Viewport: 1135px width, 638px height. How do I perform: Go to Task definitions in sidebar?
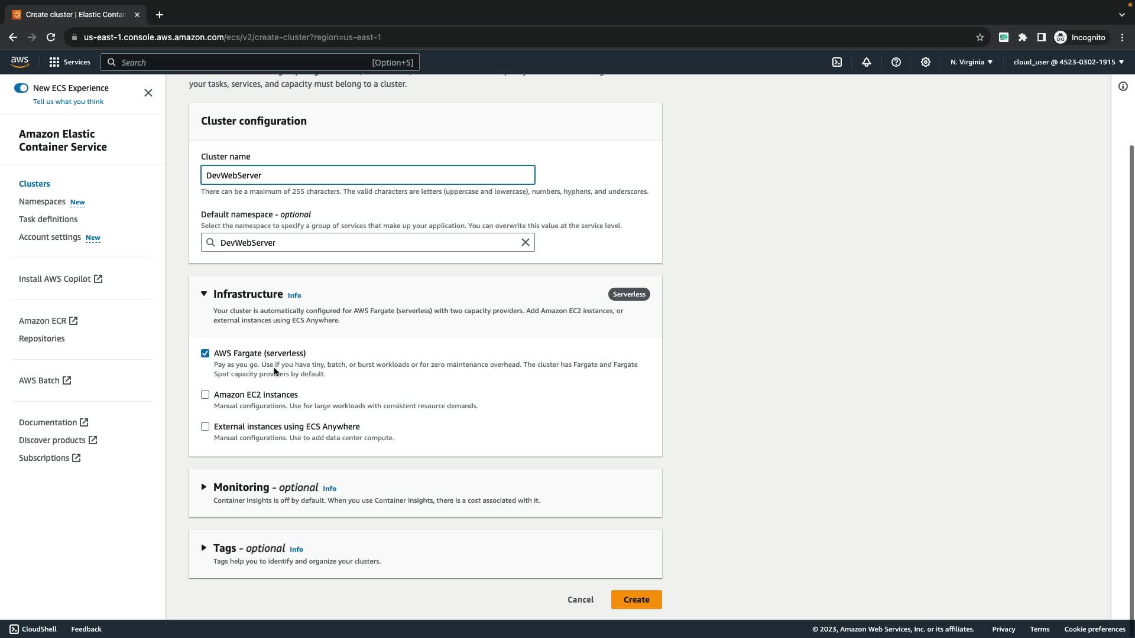coord(48,219)
